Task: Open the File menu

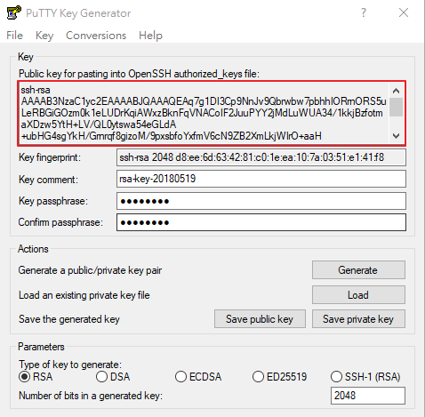Action: click(x=14, y=36)
